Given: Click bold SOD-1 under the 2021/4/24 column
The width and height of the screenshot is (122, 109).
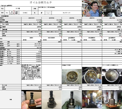Looking at the screenshot, I should click(x=120, y=29).
